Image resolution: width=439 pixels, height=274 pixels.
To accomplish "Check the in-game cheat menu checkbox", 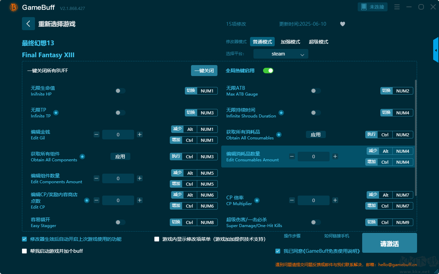I will point(157,239).
